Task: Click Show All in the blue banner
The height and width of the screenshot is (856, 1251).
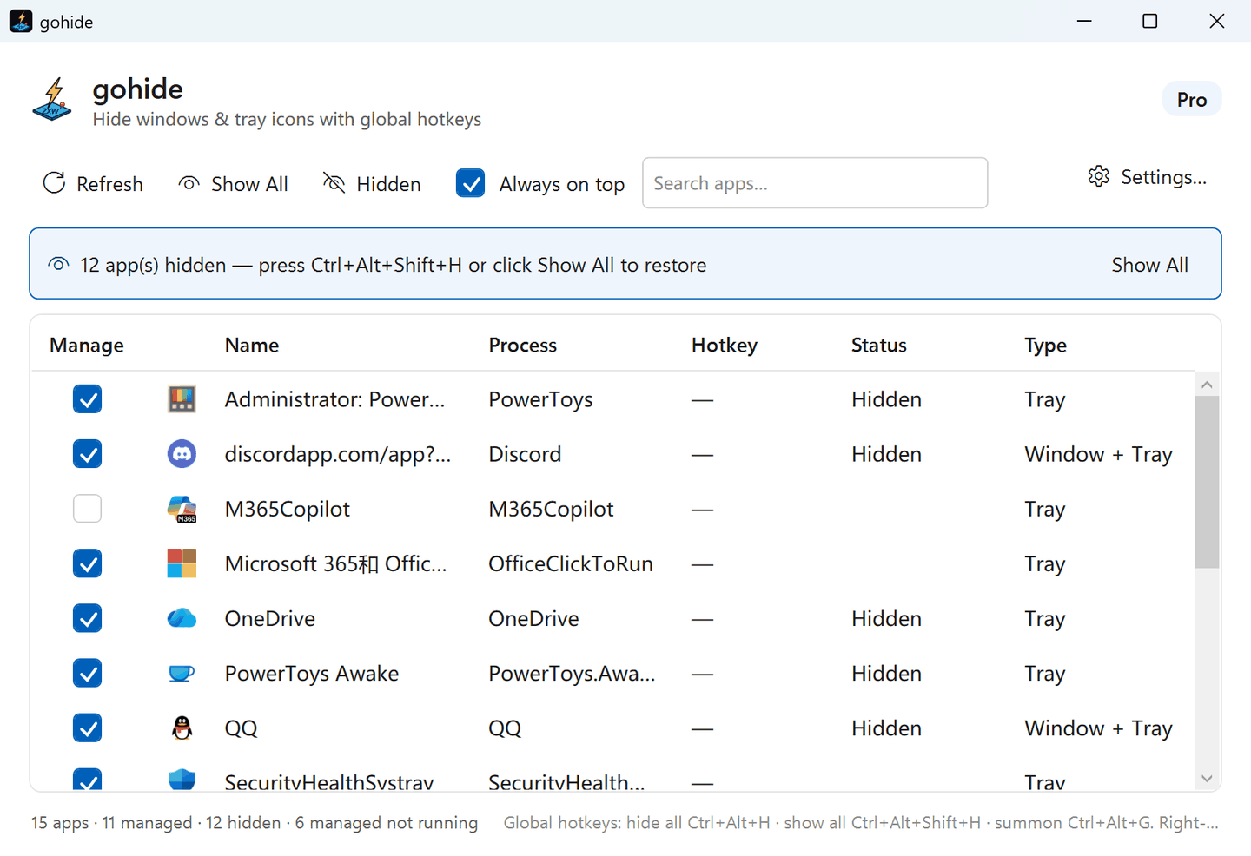Action: pyautogui.click(x=1149, y=265)
